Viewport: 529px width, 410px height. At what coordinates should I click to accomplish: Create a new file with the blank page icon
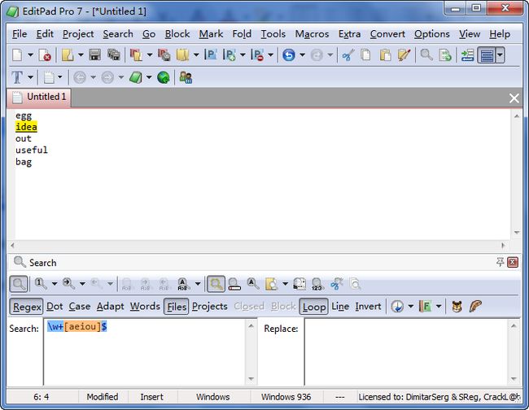click(17, 55)
